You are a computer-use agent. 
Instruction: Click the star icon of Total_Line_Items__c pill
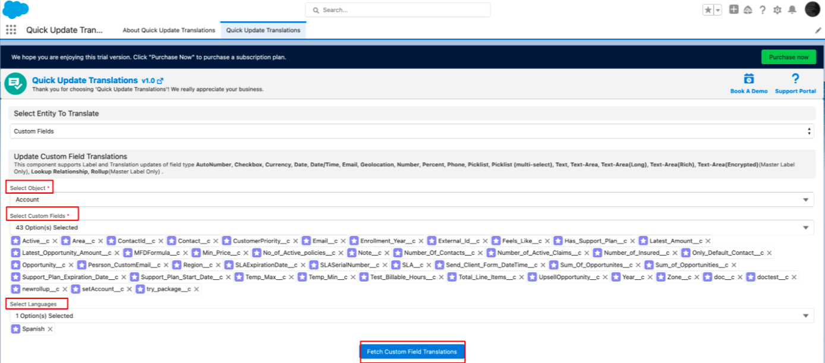pyautogui.click(x=452, y=277)
